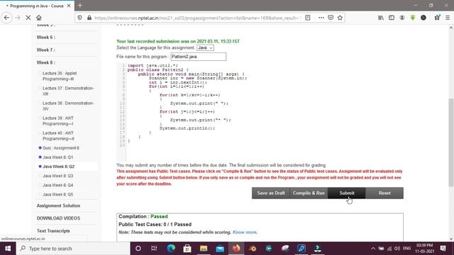This screenshot has height=255, width=454.
Task: Open Java Week 8: Q1
Action: click(x=57, y=157)
